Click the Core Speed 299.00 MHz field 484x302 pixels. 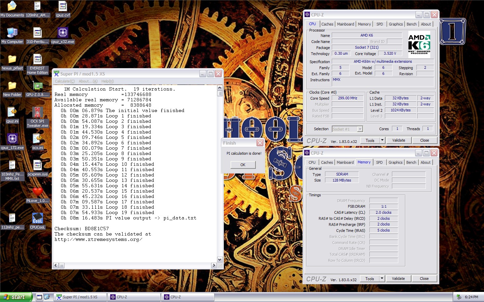[x=348, y=98]
